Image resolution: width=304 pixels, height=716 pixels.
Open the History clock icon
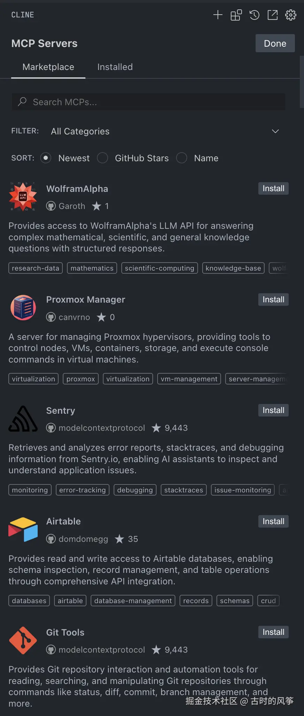point(254,15)
